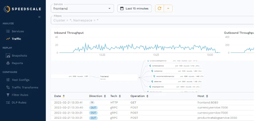Open Services in the sidebar
The height and width of the screenshot is (121, 255).
tap(18, 31)
